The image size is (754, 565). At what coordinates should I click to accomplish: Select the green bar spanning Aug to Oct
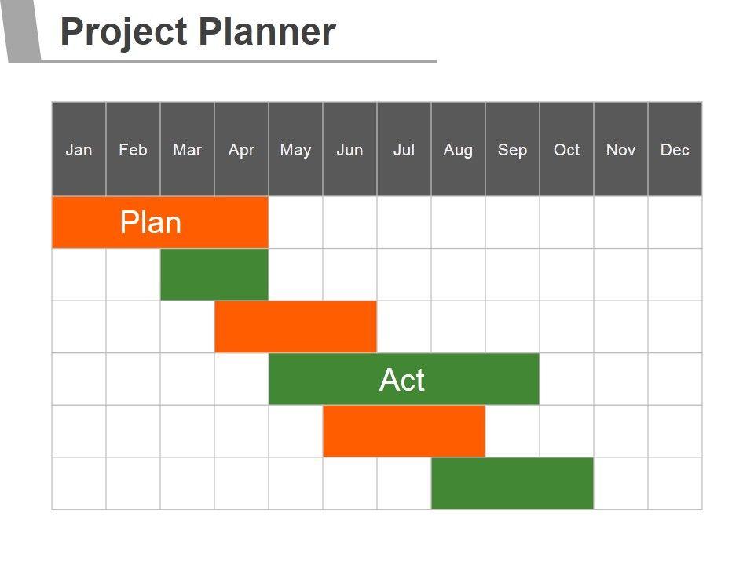pos(512,483)
